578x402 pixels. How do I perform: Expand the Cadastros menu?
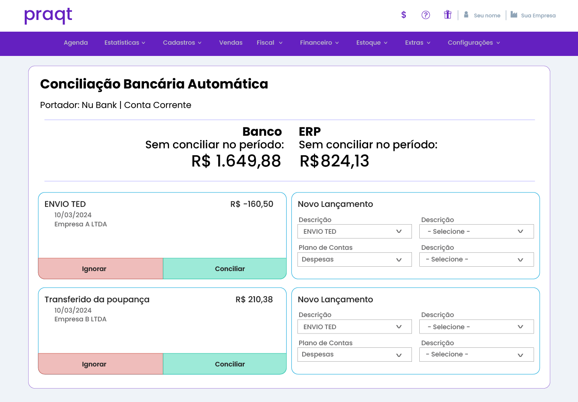[182, 42]
